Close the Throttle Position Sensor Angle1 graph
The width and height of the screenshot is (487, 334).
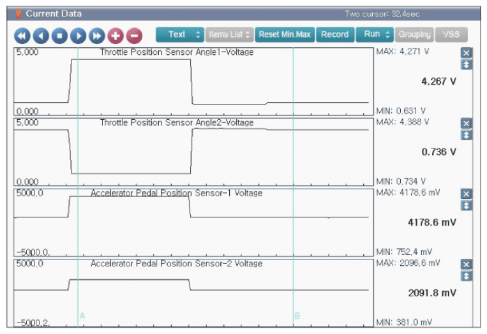(x=466, y=53)
